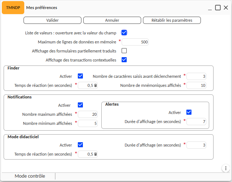Viewport: 232px width, 182px height.
Task: Open calculator icon in Finder reaction time field
Action: tap(96, 86)
